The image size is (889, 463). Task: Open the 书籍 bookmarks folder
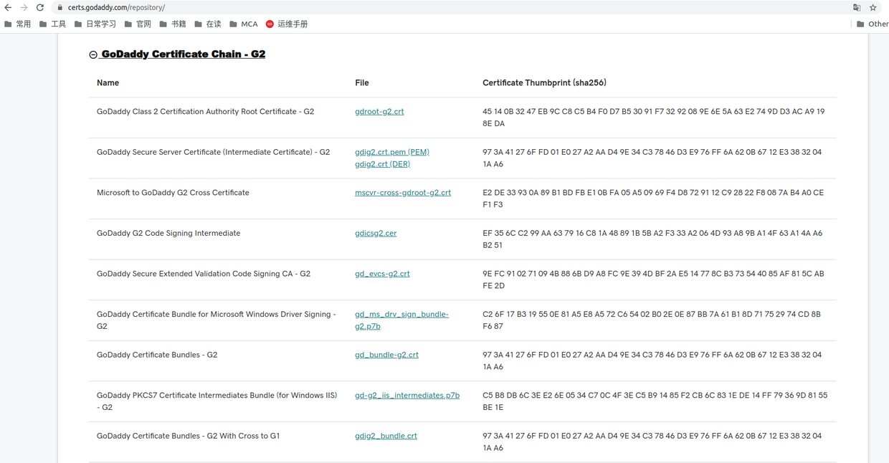tap(173, 24)
